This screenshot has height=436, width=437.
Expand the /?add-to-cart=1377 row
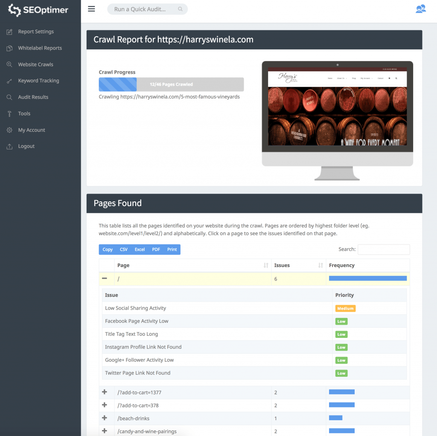coord(105,392)
